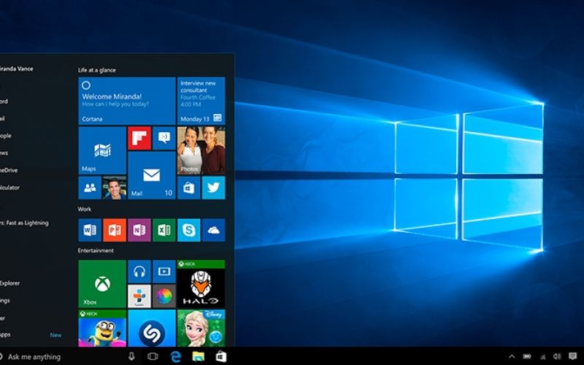Click the Cortana microphone icon

point(131,356)
